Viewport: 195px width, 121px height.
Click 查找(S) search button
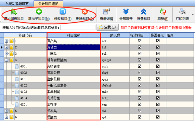coord(108,27)
